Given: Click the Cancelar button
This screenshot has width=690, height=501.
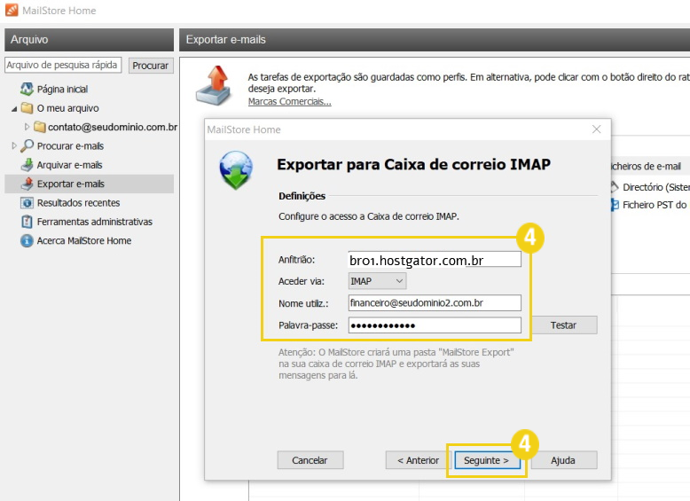Looking at the screenshot, I should coord(310,460).
